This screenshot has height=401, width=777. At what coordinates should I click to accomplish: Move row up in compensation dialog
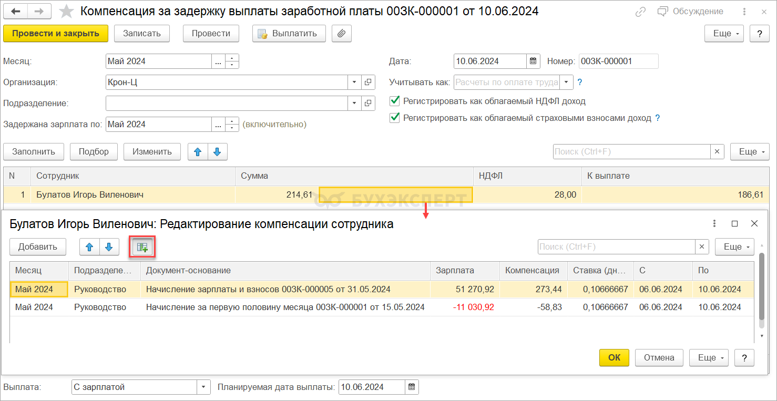pyautogui.click(x=89, y=247)
